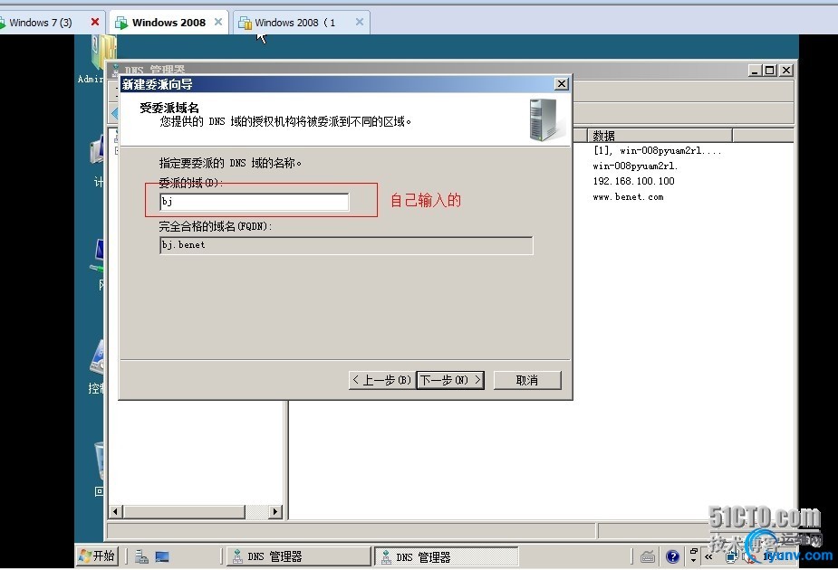Select the www.benet.com record entry
This screenshot has width=838, height=570.
click(x=629, y=197)
